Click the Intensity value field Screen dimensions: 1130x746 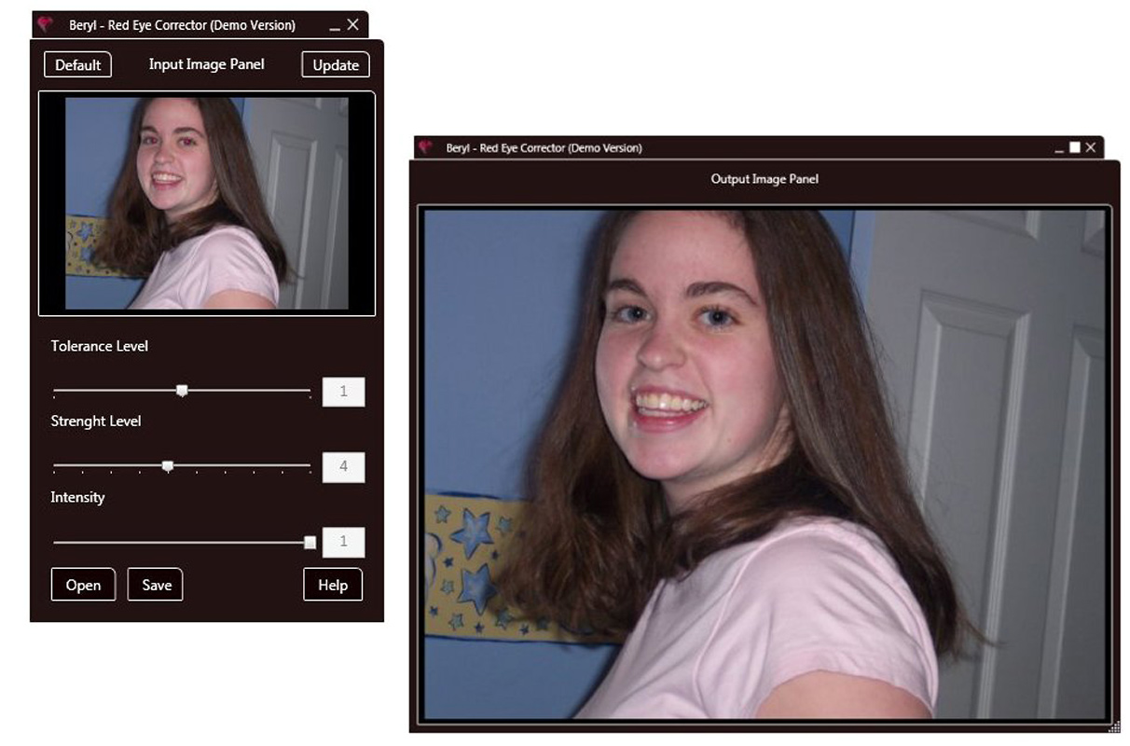click(343, 542)
